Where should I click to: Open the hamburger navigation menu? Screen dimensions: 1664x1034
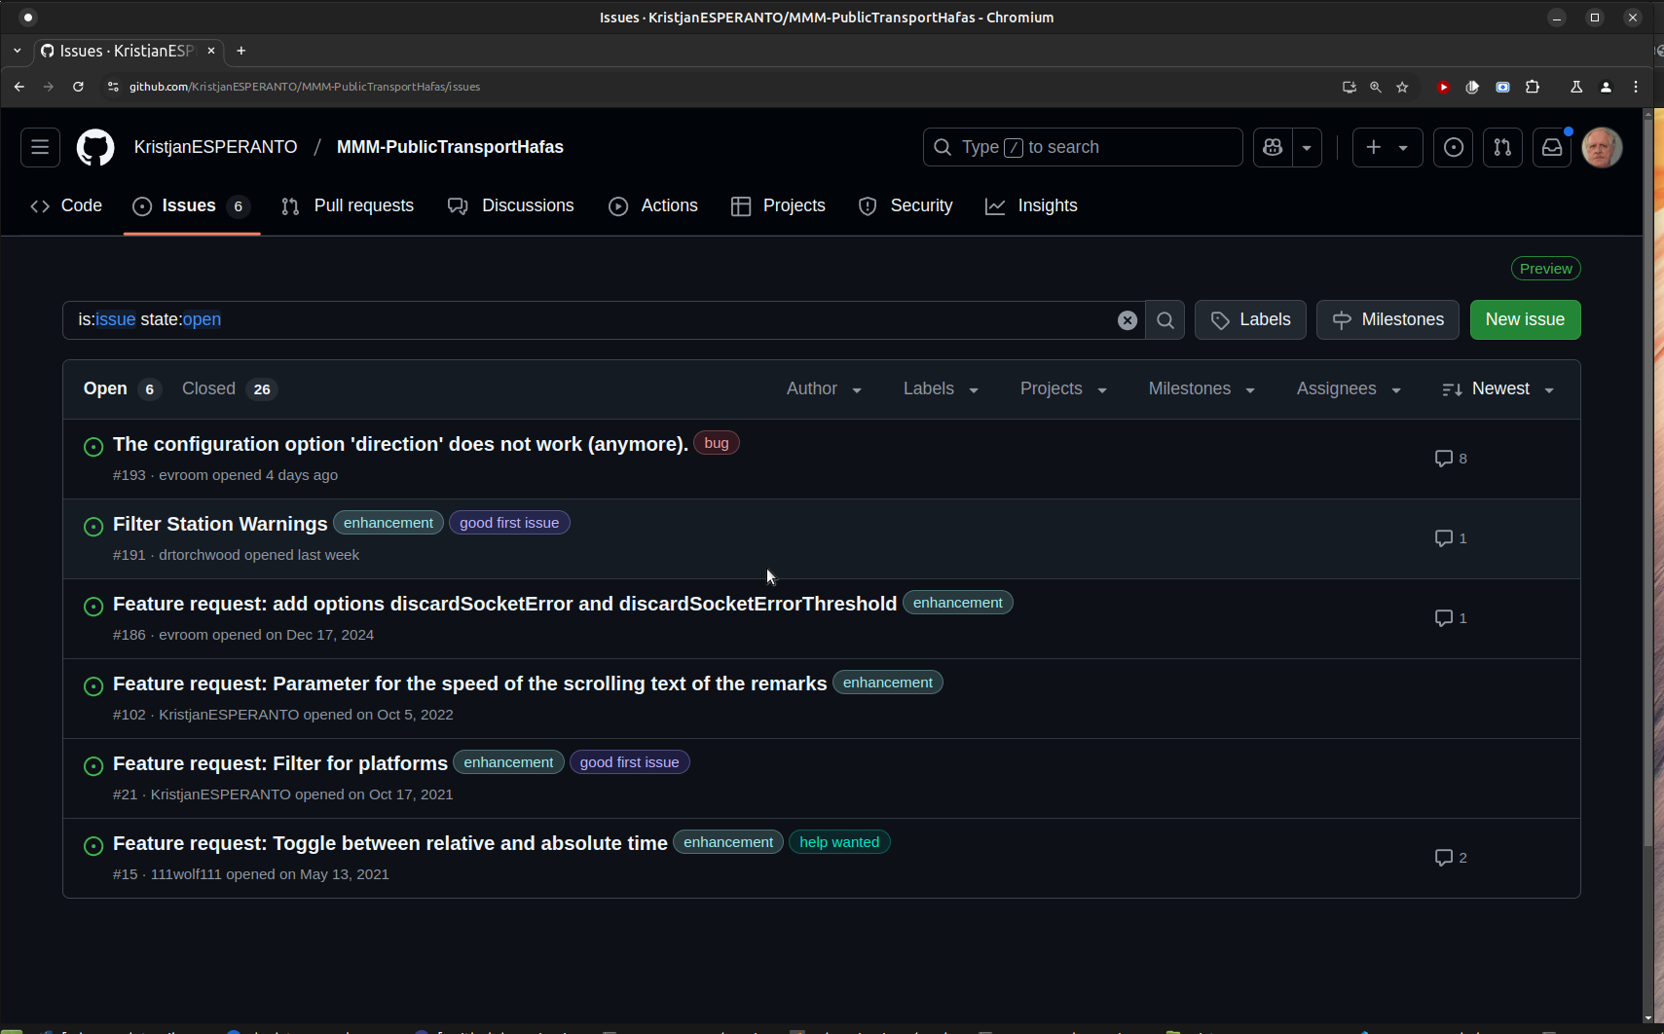point(40,147)
